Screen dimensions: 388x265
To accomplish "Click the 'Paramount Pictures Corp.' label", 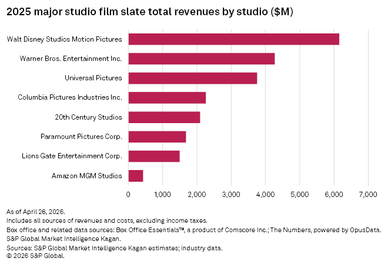I will tap(81, 137).
